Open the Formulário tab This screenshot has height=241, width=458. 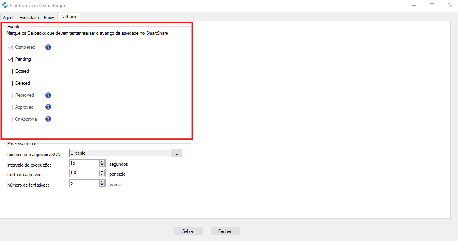point(29,18)
